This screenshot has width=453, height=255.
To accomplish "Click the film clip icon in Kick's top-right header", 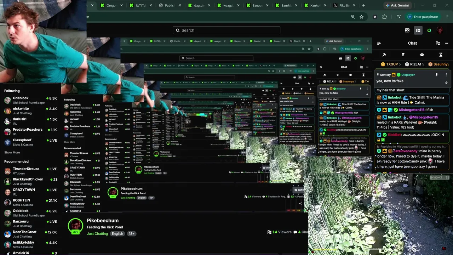I will [407, 30].
